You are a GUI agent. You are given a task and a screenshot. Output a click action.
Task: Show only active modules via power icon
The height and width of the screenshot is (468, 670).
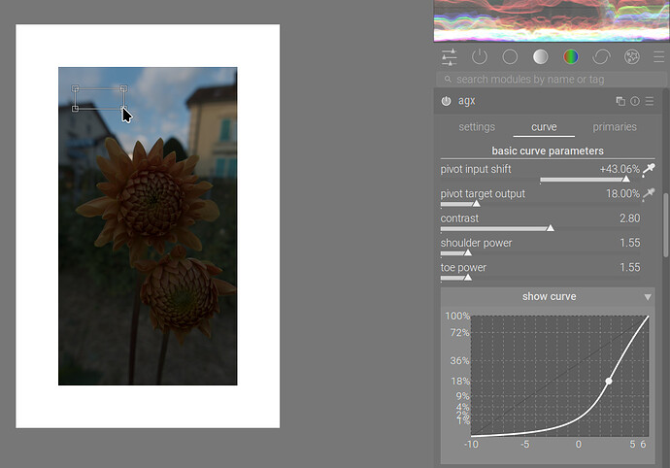(480, 57)
